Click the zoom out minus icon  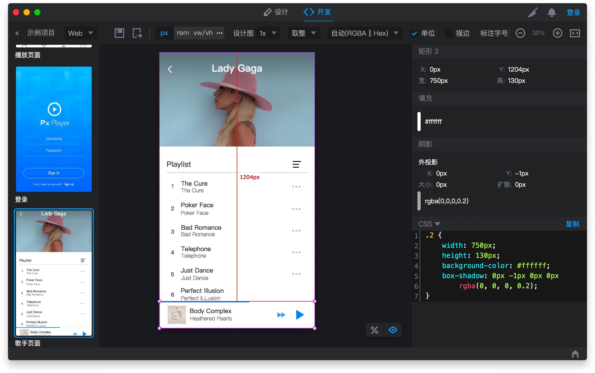[x=520, y=33]
